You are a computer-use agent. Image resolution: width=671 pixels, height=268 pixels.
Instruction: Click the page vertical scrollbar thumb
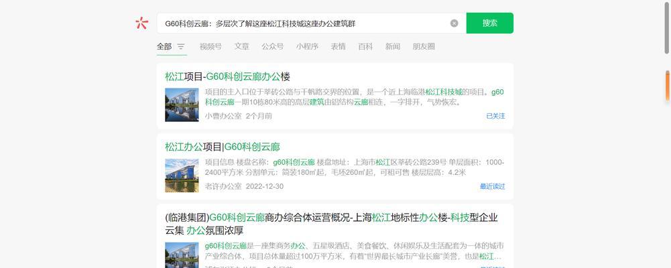667,27
